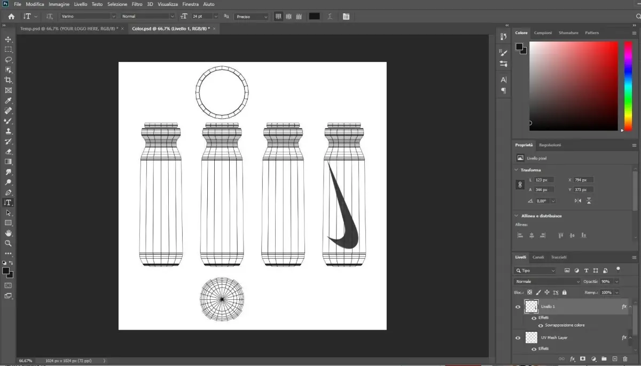The height and width of the screenshot is (366, 641).
Task: Click the Home icon in options bar
Action: coord(11,17)
